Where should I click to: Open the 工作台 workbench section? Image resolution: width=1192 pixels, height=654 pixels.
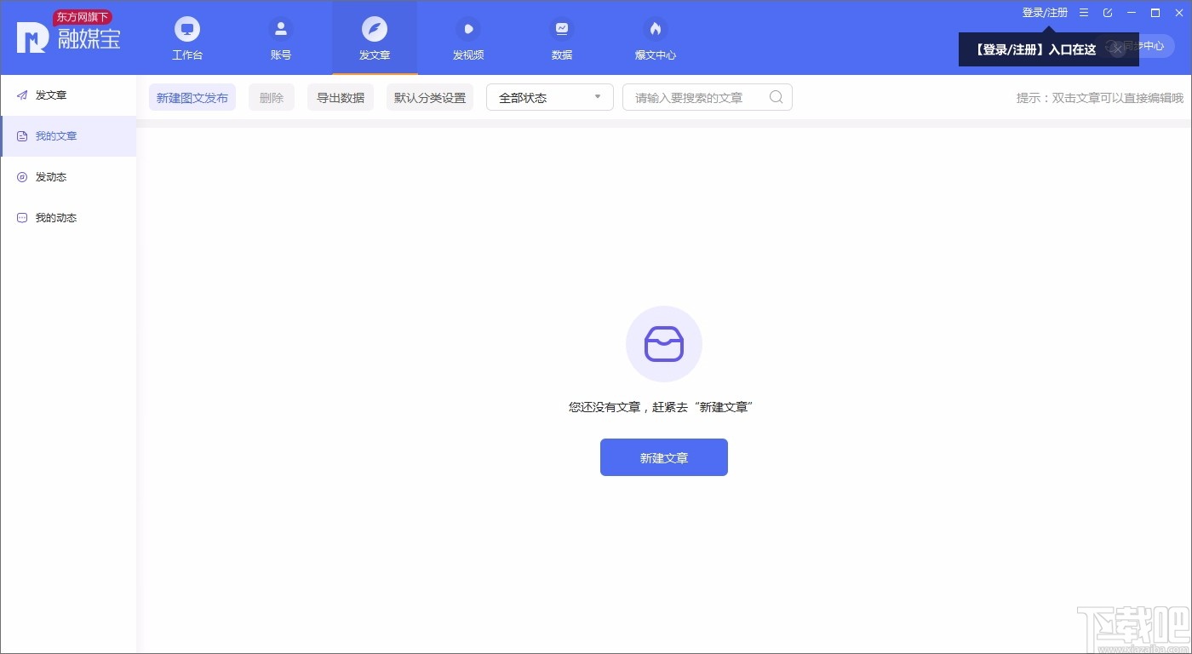coord(187,38)
